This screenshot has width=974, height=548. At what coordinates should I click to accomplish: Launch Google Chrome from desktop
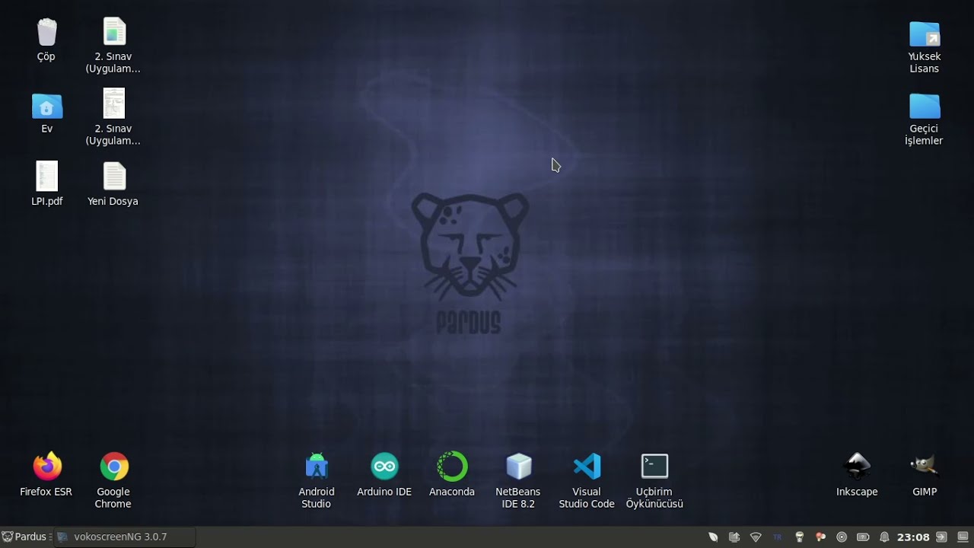113,480
